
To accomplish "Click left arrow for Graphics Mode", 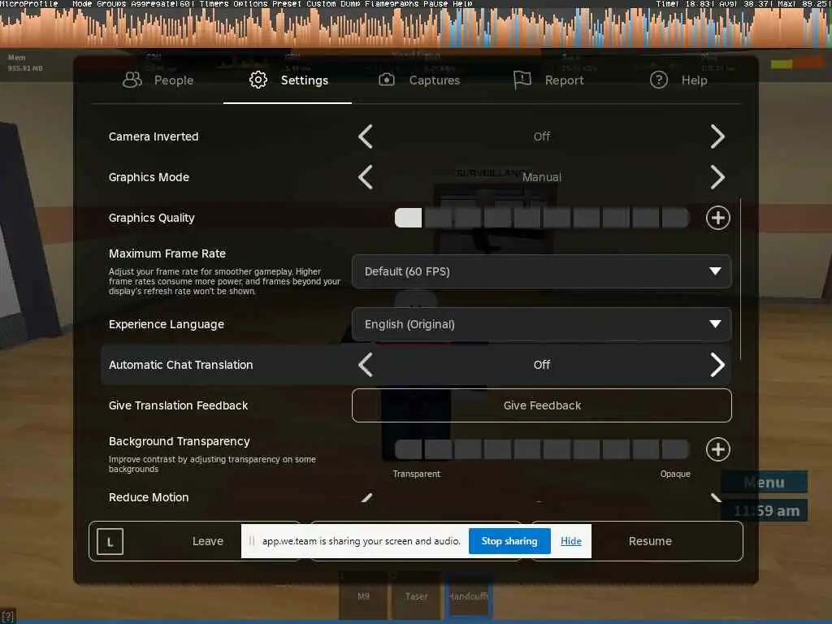I will pos(366,177).
